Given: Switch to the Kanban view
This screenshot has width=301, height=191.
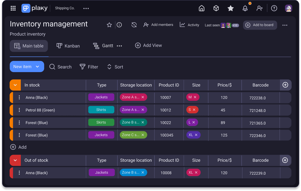Looking at the screenshot, I should click(x=68, y=46).
